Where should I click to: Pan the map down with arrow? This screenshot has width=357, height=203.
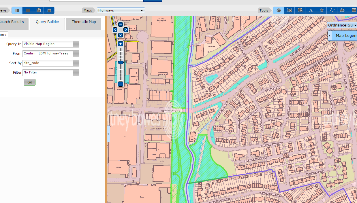tap(121, 35)
